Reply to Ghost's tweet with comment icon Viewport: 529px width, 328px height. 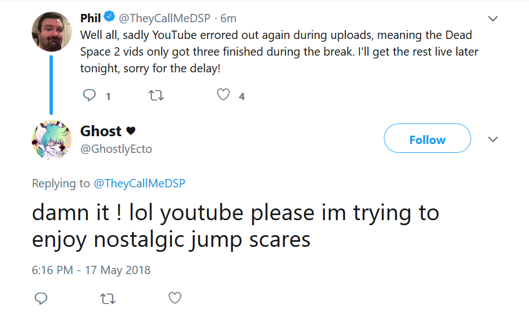(41, 299)
